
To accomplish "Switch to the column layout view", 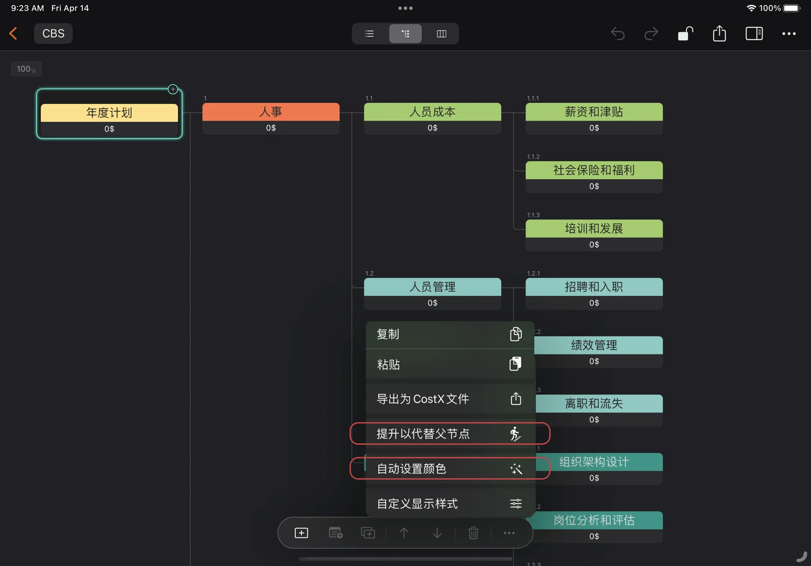I will (x=441, y=33).
